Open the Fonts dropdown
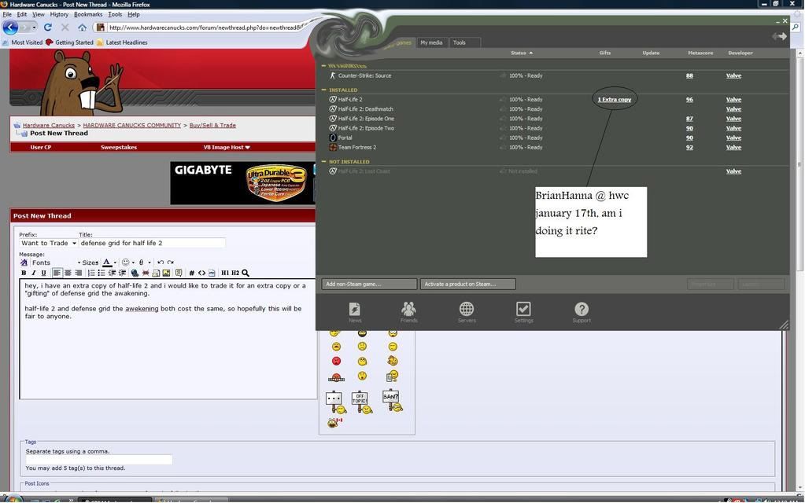805x503 pixels. coord(55,263)
